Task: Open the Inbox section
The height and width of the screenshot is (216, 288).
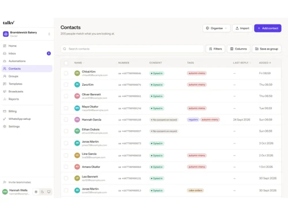Action: [27, 54]
